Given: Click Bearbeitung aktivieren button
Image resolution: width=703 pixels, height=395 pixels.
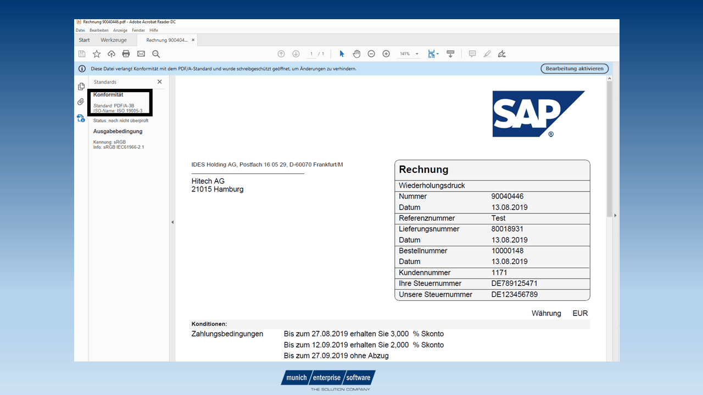Looking at the screenshot, I should click(x=575, y=69).
